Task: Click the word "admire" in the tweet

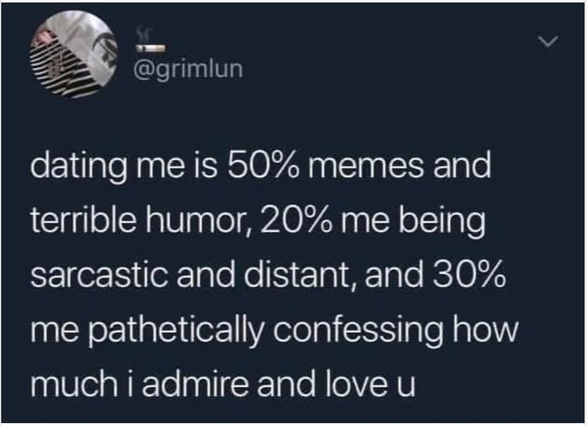Action: point(195,385)
